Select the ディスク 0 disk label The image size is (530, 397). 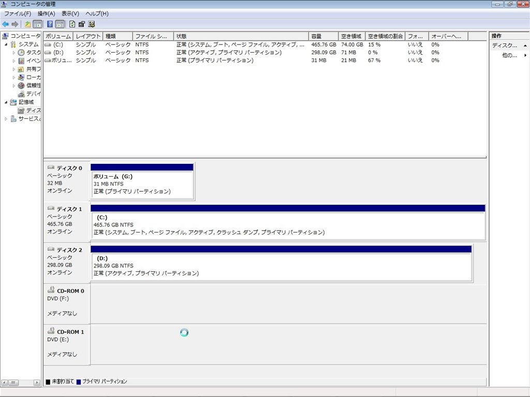tap(66, 180)
